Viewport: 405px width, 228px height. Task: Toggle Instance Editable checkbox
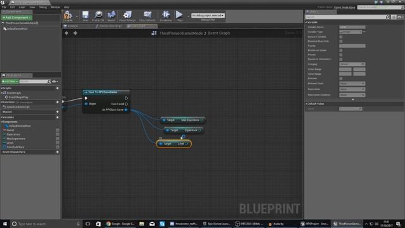(x=341, y=37)
